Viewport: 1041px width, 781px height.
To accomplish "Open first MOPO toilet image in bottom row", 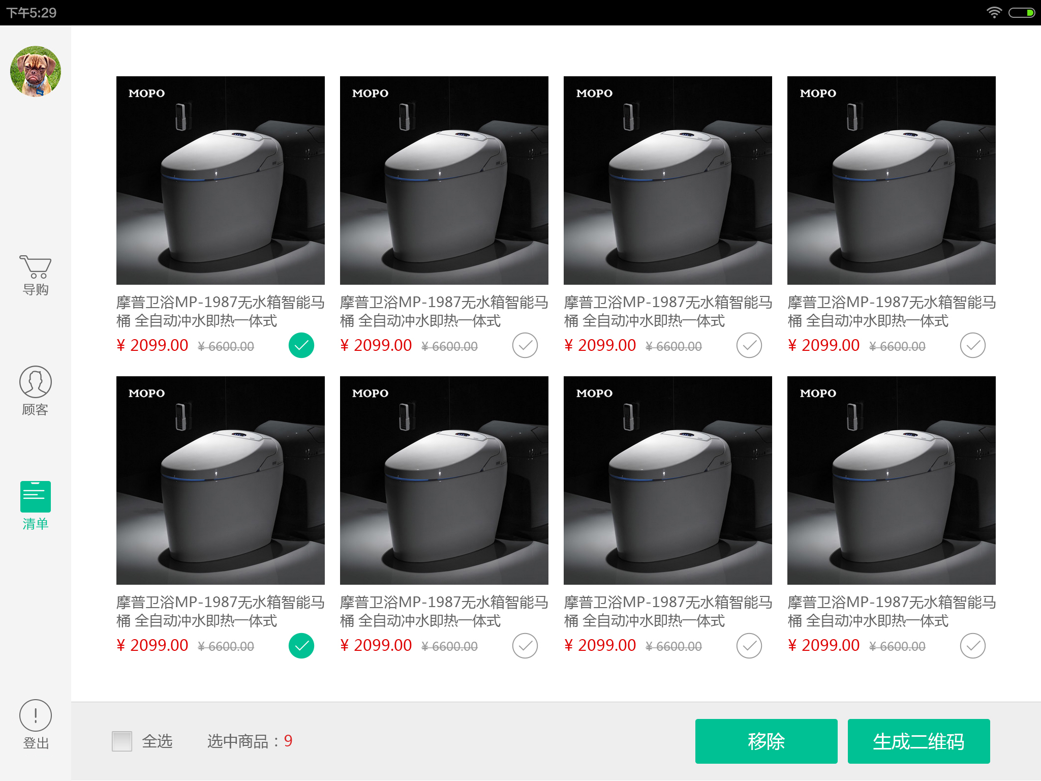I will click(x=221, y=480).
